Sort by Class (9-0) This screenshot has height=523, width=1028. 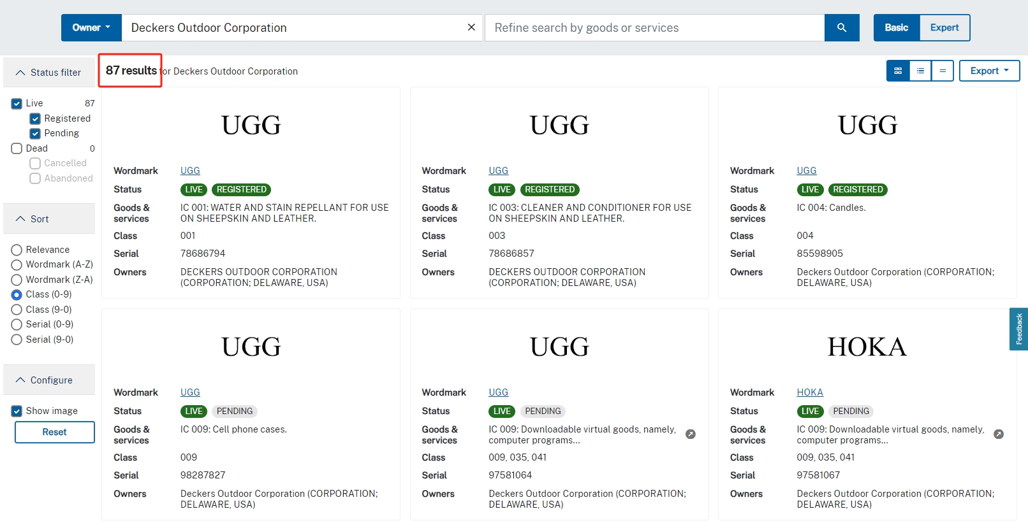pos(17,310)
